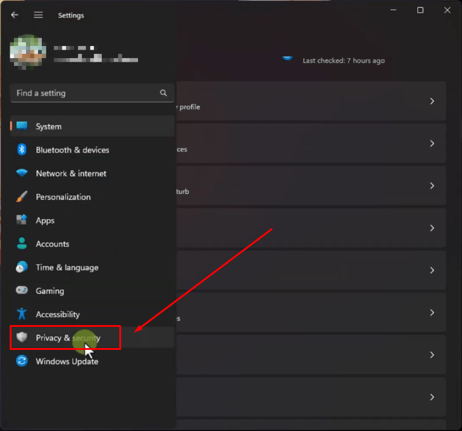Open Accounts settings

93,244
